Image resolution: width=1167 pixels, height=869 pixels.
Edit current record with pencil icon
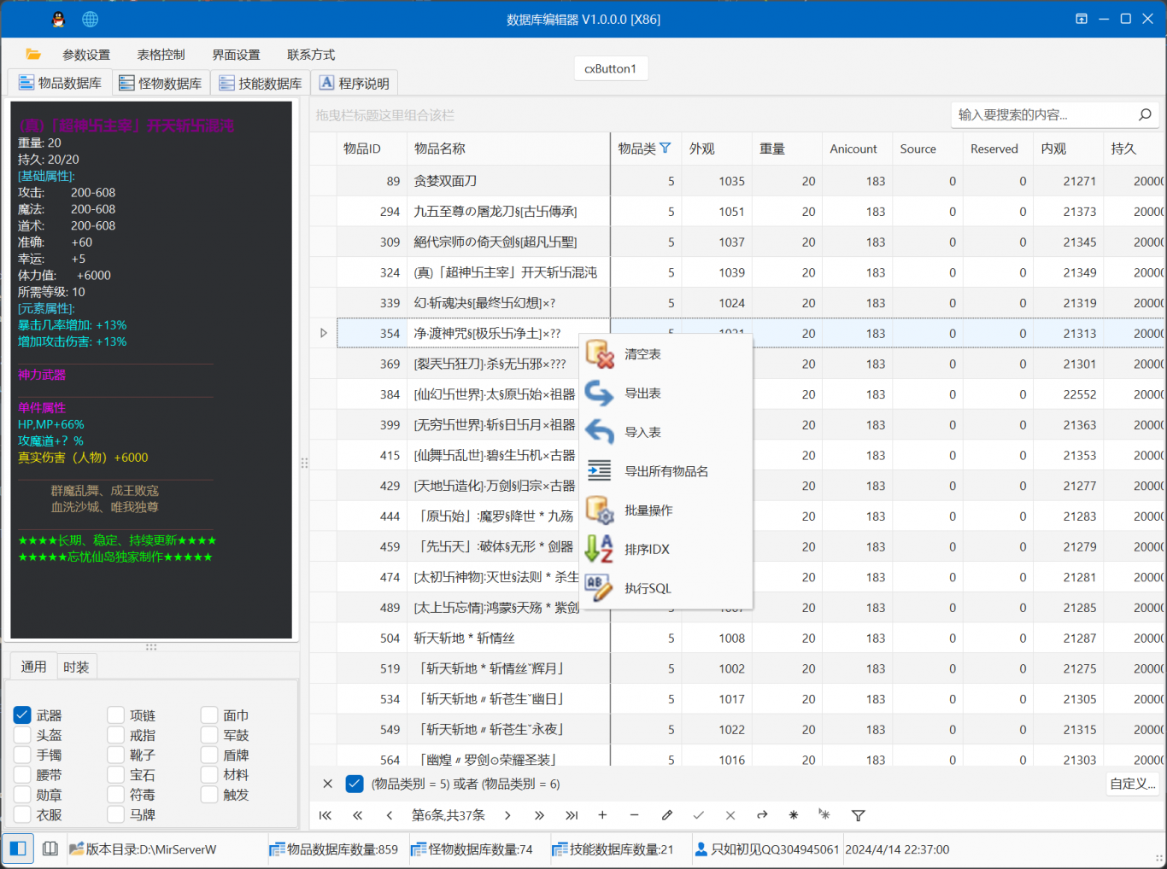667,815
